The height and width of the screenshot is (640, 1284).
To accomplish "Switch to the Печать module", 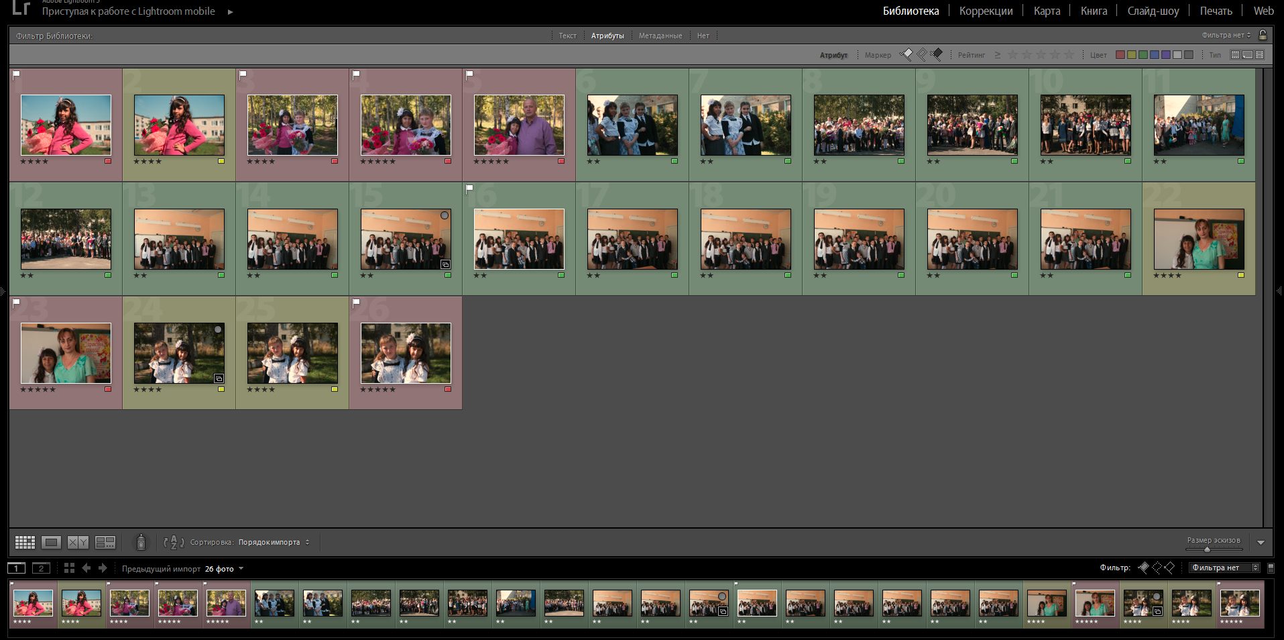I will pyautogui.click(x=1216, y=11).
